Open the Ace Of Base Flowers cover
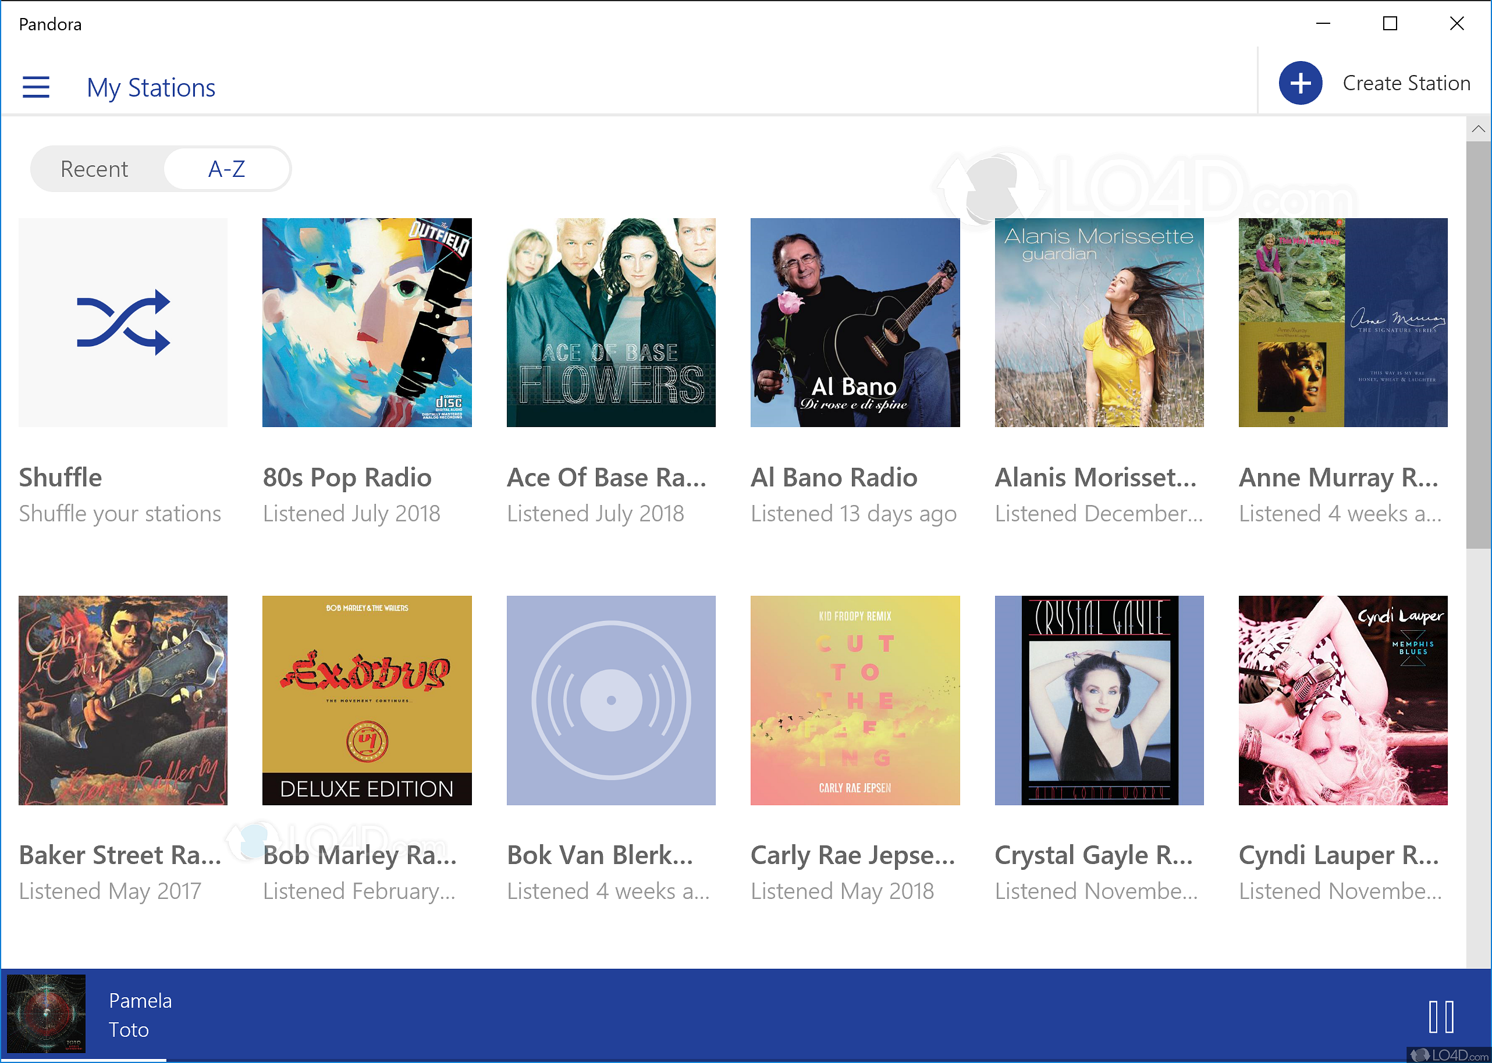The image size is (1492, 1063). point(611,323)
